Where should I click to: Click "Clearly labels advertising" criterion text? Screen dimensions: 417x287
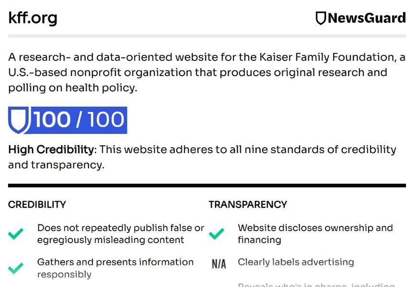[296, 262]
